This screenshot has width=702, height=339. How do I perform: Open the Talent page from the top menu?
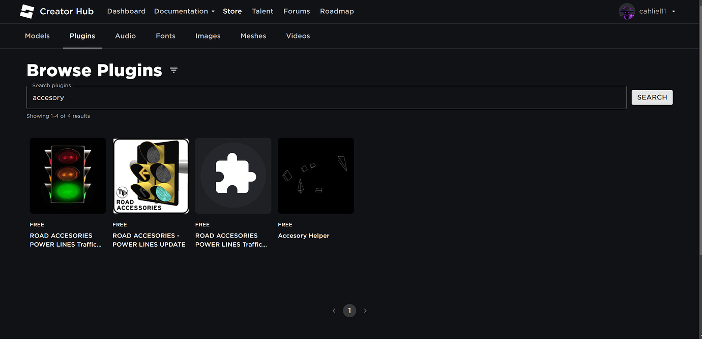pyautogui.click(x=262, y=11)
